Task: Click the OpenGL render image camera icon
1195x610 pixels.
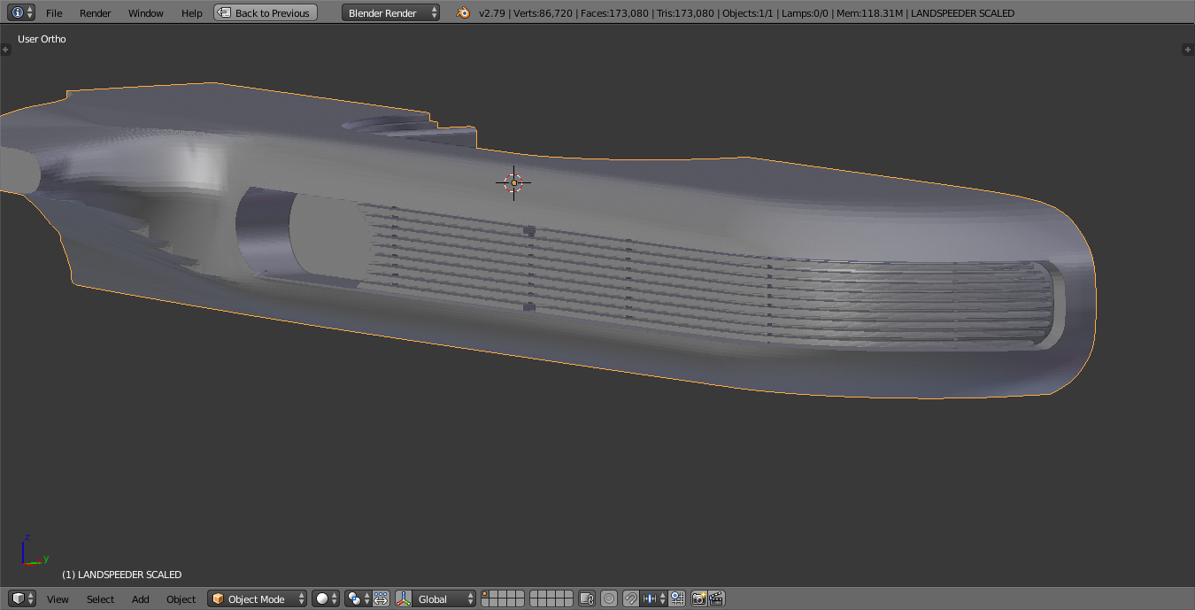Action: [x=698, y=599]
